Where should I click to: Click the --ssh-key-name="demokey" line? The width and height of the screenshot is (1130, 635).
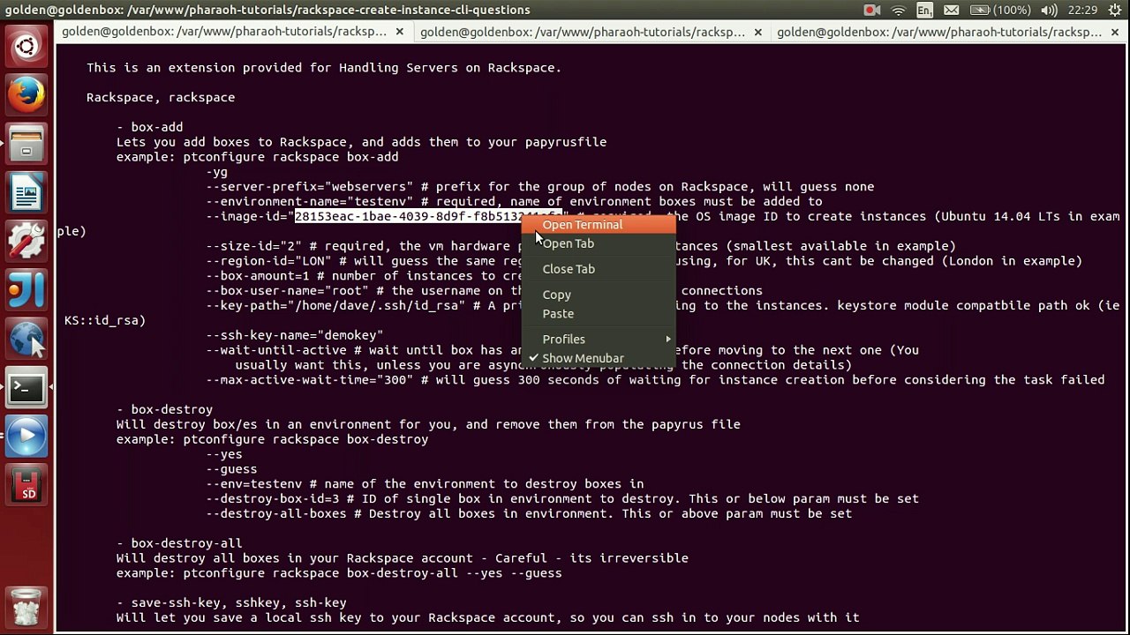(295, 335)
